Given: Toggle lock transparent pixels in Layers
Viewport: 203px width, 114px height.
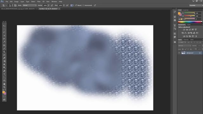Looking at the screenshot, I should (x=183, y=49).
